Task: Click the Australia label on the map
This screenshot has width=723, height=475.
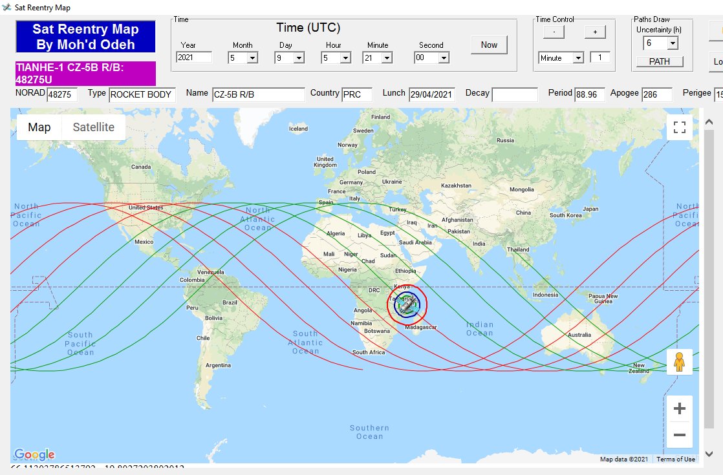Action: 579,335
